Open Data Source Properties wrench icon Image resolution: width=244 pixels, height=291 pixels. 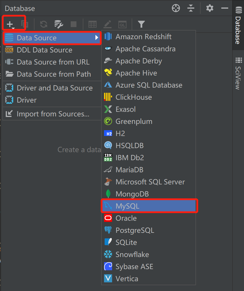point(59,24)
